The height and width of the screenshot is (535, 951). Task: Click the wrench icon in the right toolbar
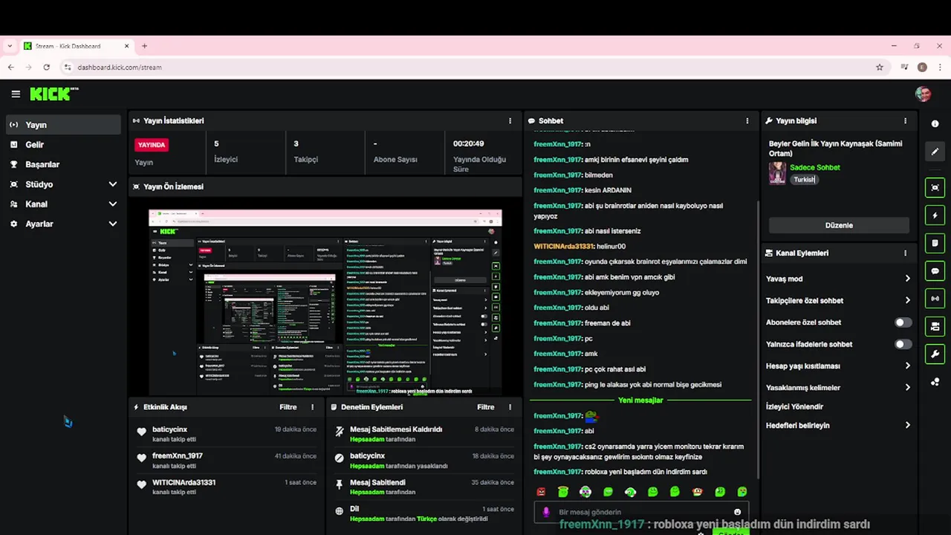click(x=935, y=354)
